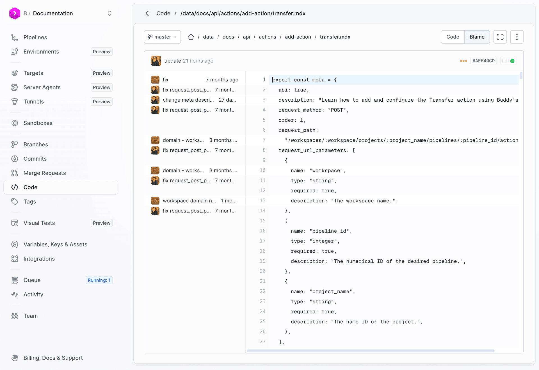
Task: Open the three-dot more options menu
Action: pyautogui.click(x=517, y=37)
